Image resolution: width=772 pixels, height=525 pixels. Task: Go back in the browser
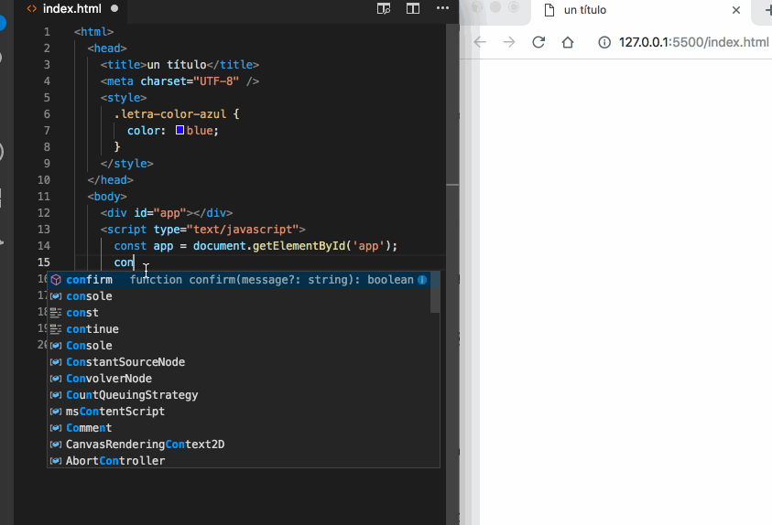coord(480,42)
